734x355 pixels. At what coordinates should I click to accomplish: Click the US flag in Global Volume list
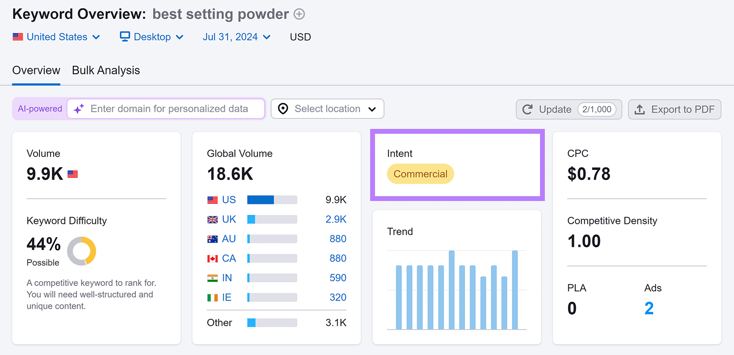[212, 200]
